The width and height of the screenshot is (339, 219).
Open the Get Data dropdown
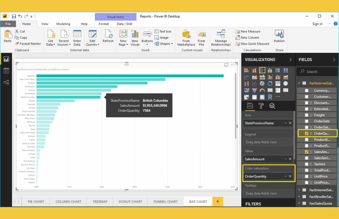[51, 38]
